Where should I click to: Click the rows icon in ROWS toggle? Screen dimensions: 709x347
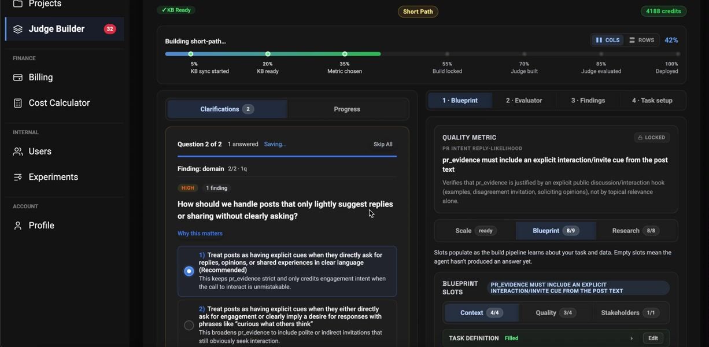coord(632,40)
